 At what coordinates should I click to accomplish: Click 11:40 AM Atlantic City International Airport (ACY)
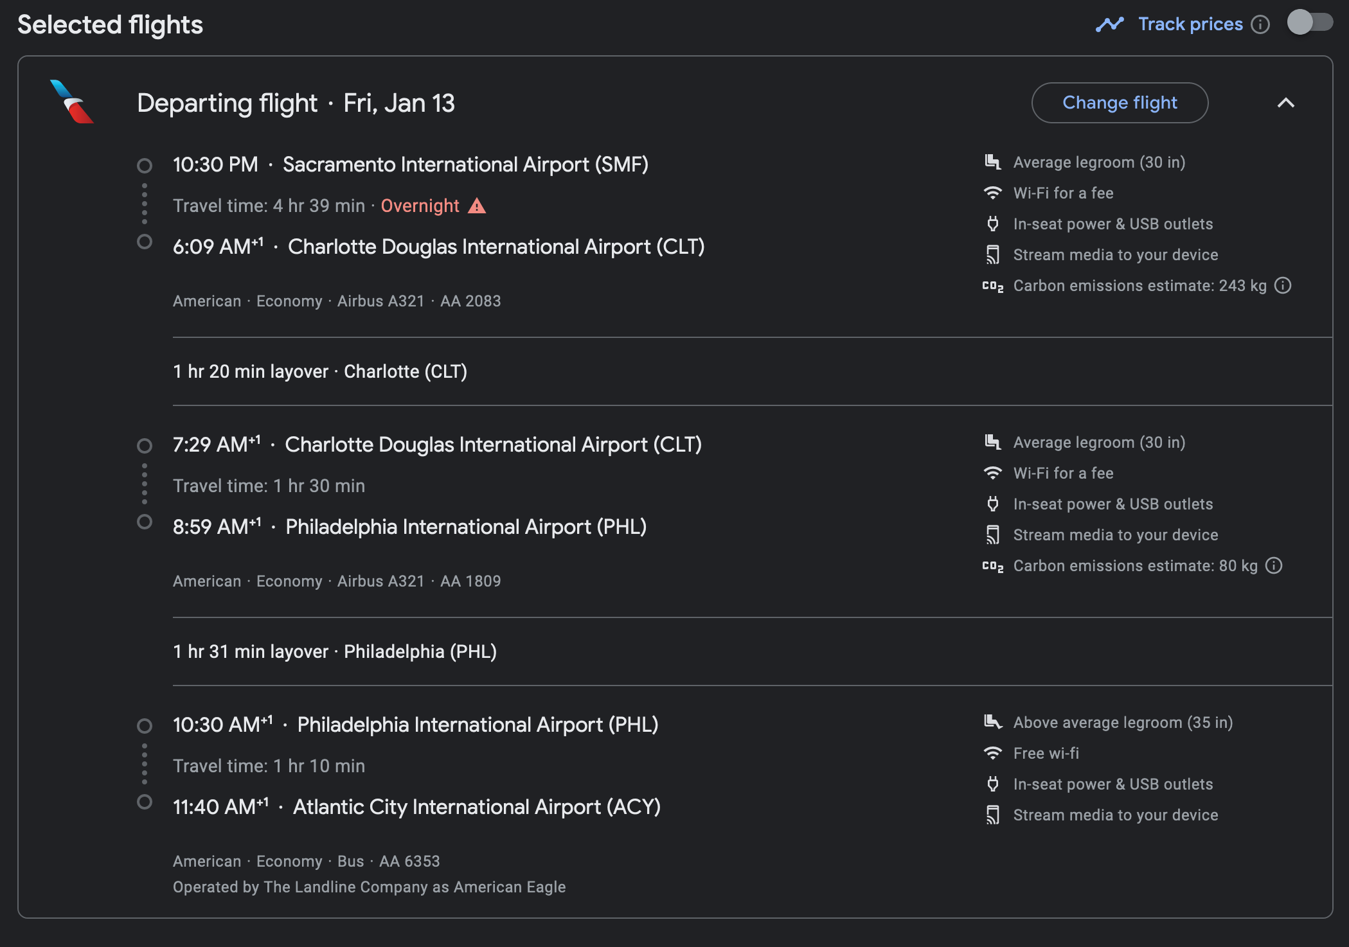[x=416, y=807]
